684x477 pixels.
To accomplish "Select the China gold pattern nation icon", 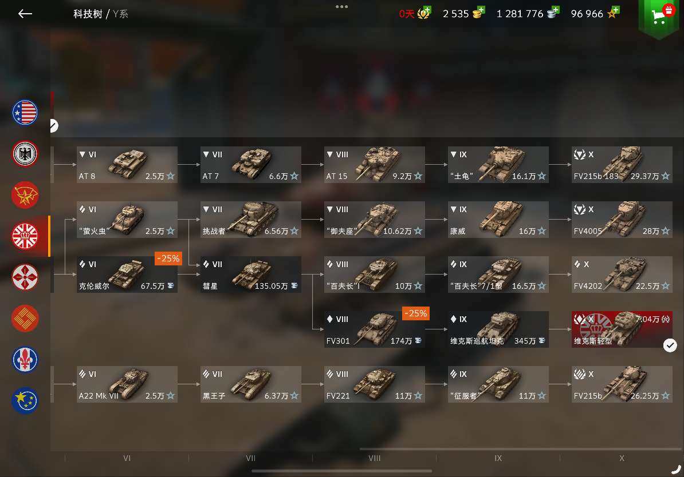I will (x=25, y=319).
